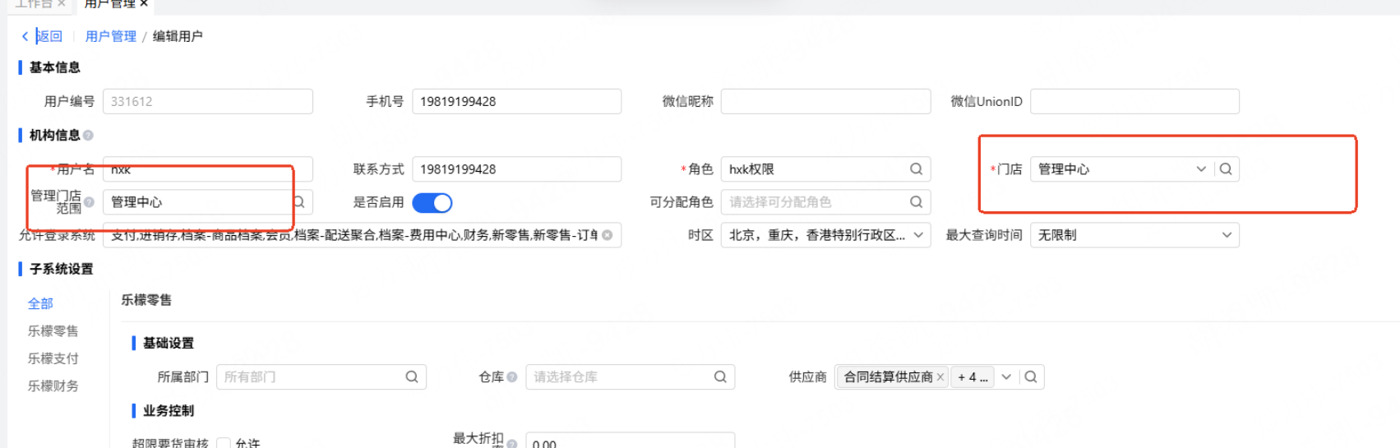Click search icon in 角色 field
1400x448 pixels.
pyautogui.click(x=916, y=169)
